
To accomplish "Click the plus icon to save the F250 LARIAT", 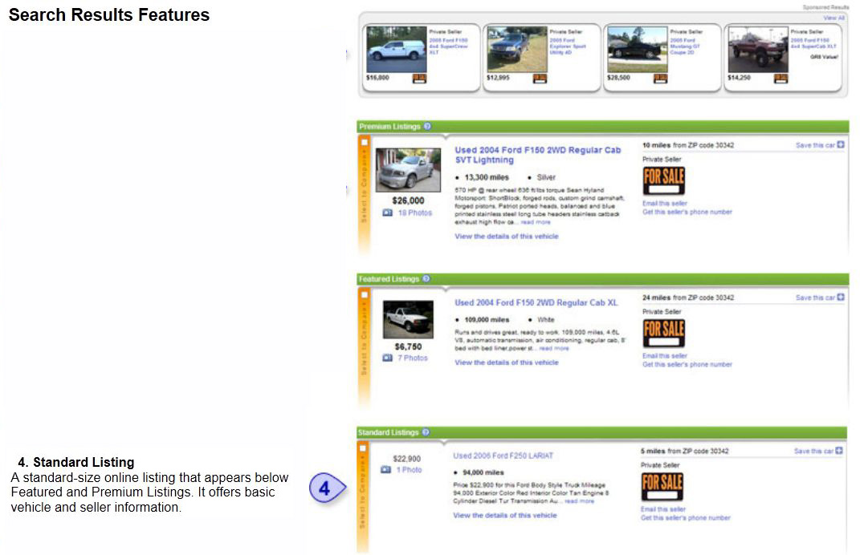I will click(838, 451).
